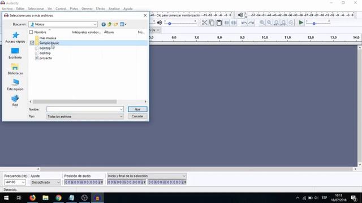Click the playback volume speaker icon
362x203 pixels.
(x=160, y=23)
